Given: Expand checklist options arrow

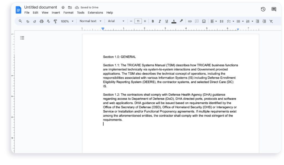Looking at the screenshot, I should tap(233, 21).
